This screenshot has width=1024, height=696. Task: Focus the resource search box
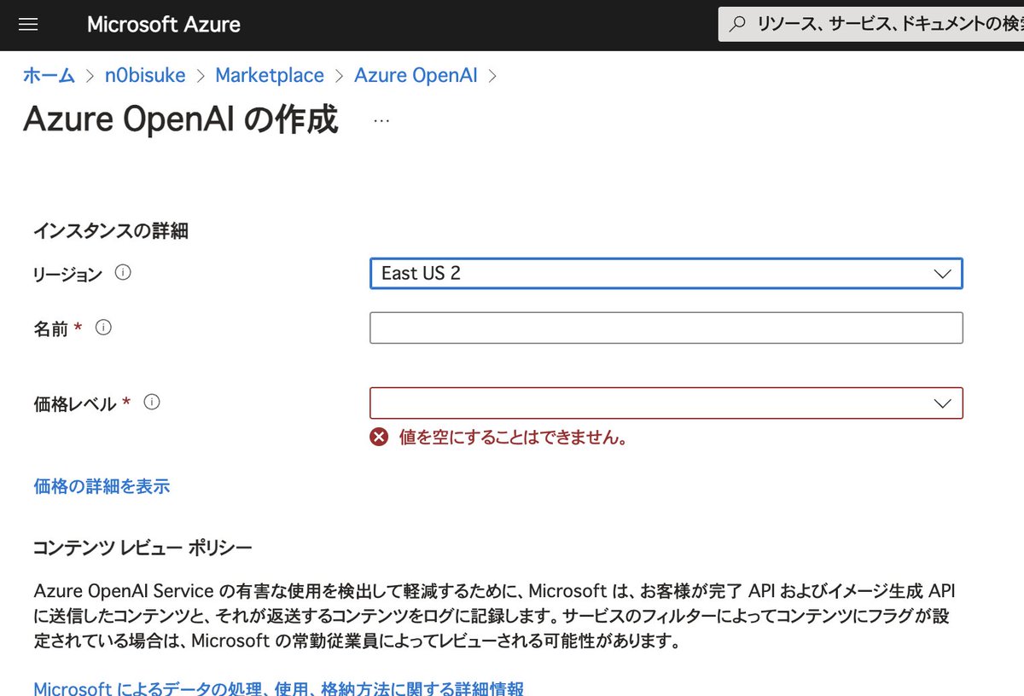click(x=871, y=25)
